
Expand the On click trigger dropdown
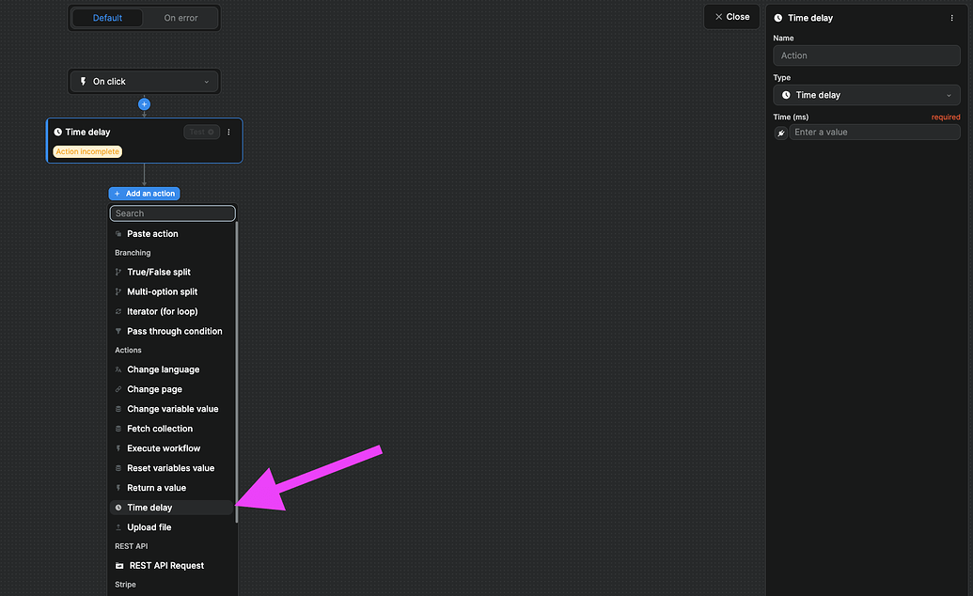coord(206,81)
